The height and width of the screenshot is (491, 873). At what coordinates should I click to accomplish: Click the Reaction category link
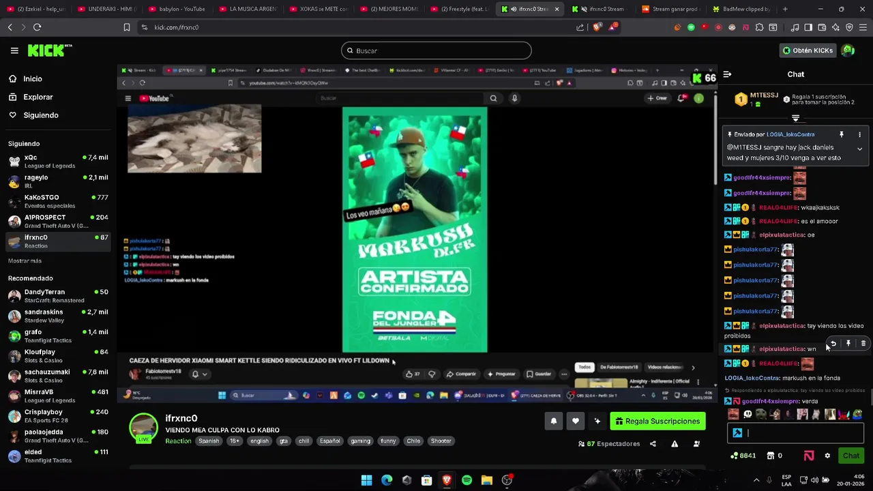coord(178,441)
